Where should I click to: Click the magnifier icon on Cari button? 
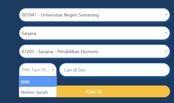pos(100,92)
